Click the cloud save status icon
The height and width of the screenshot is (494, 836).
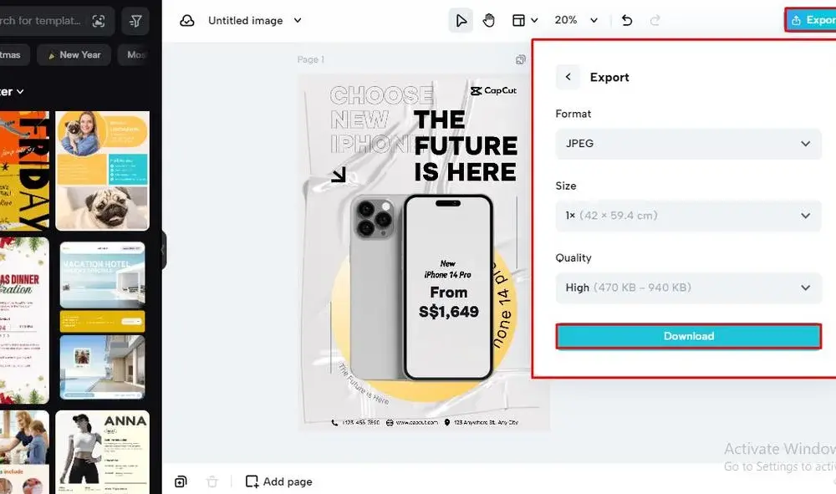coord(186,21)
